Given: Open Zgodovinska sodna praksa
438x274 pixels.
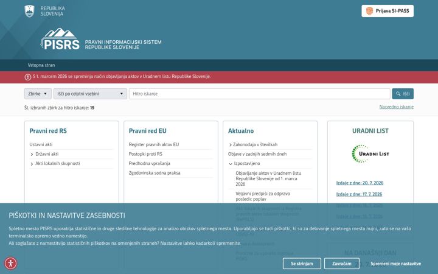Looking at the screenshot, I should tap(155, 173).
